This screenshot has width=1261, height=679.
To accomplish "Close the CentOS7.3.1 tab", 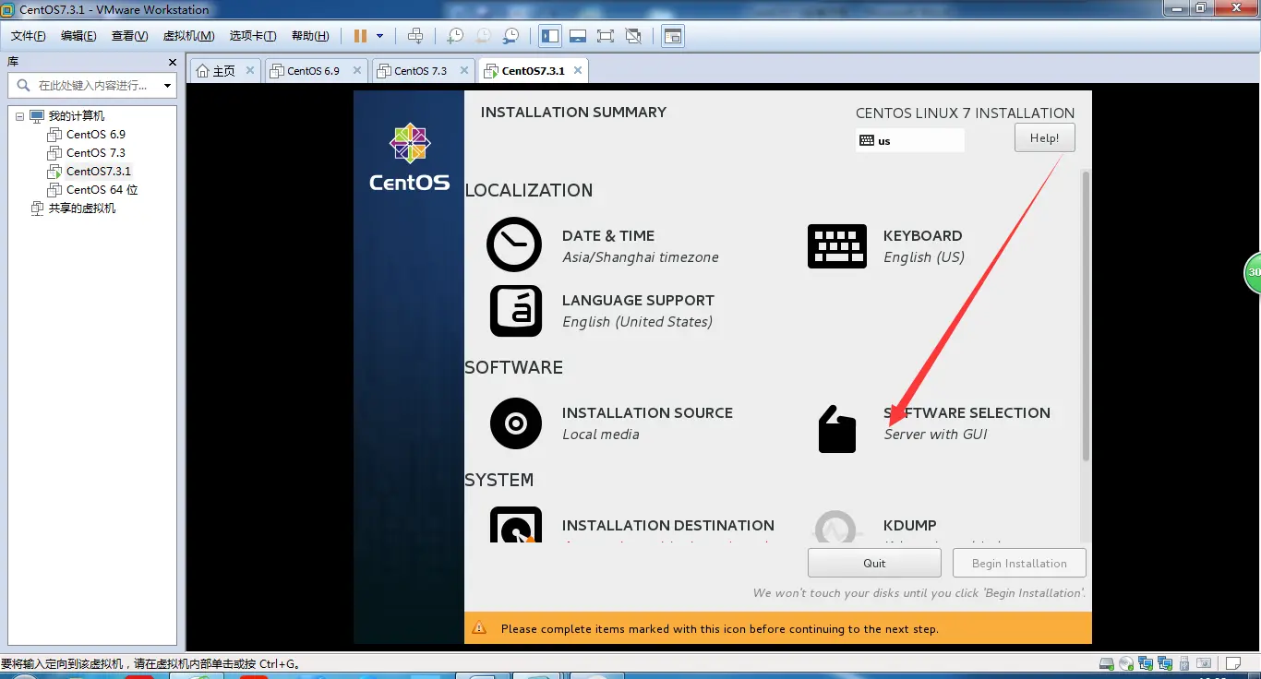I will click(x=578, y=70).
